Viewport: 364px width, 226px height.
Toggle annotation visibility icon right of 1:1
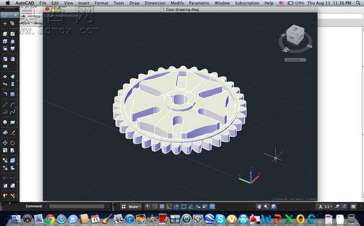(337, 207)
